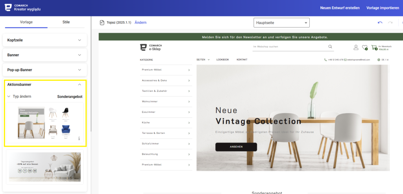Click webshopname@mail.com address
The image size is (403, 194).
pyautogui.click(x=359, y=60)
